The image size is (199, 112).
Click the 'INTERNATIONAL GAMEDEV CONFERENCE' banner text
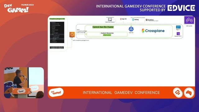(121, 93)
